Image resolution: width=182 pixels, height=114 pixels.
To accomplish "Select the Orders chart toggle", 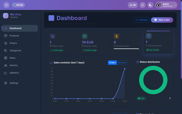I will 112,63.
